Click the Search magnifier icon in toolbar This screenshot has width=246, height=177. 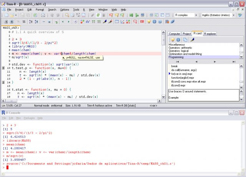67,15
